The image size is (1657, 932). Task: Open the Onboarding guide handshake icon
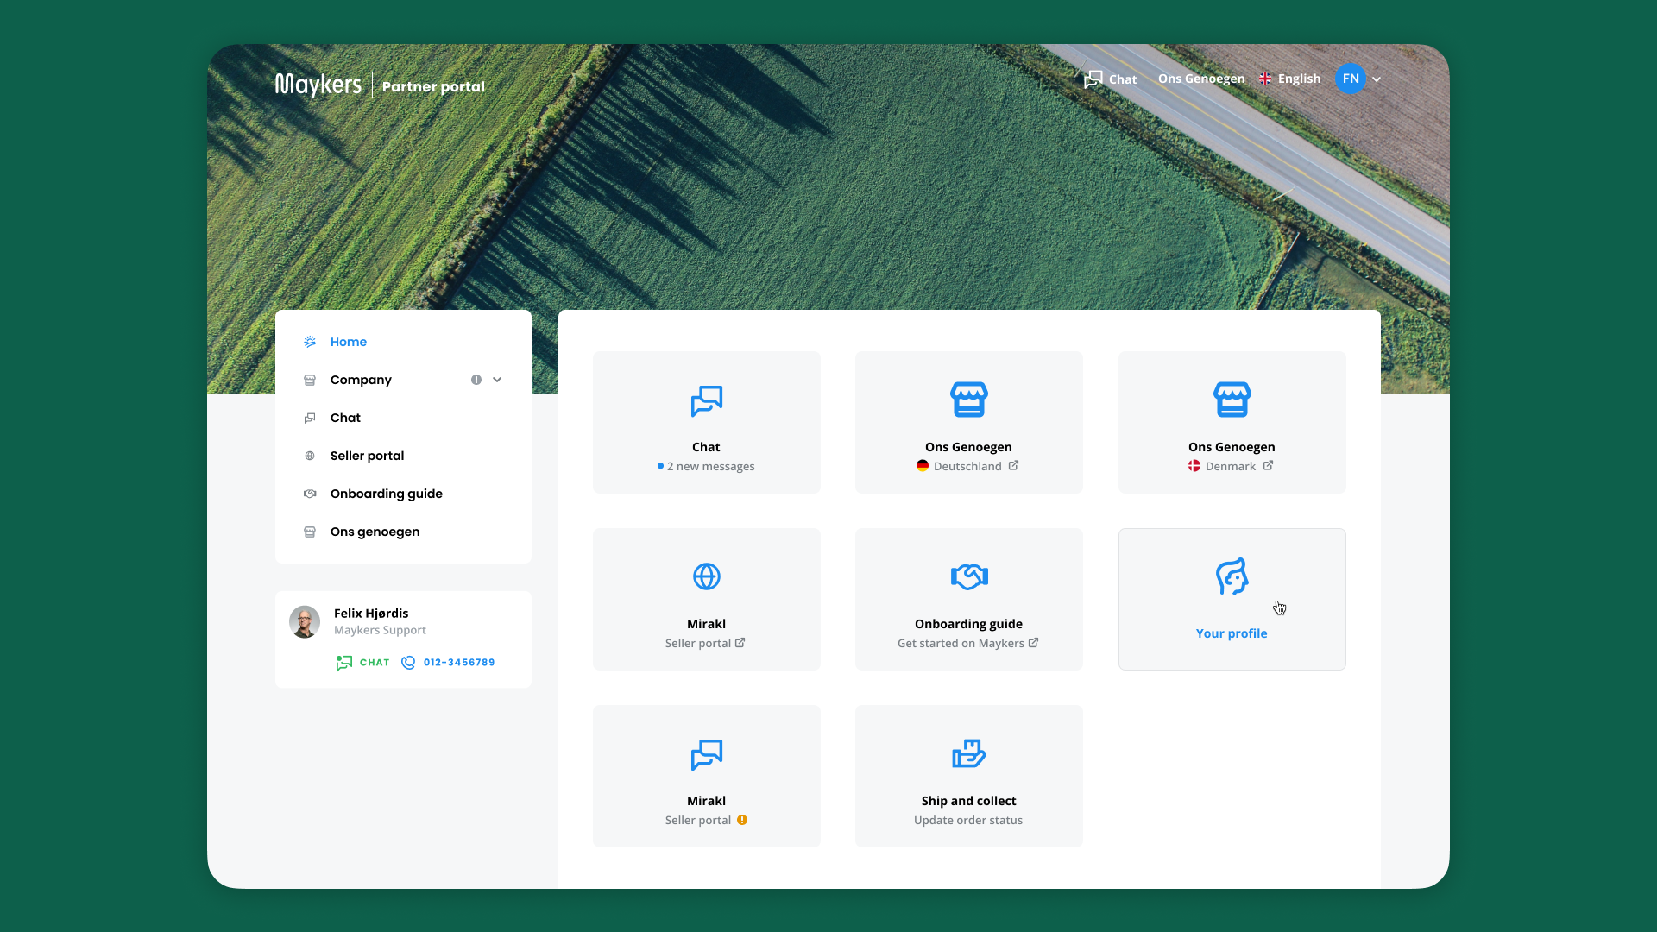[x=968, y=576]
